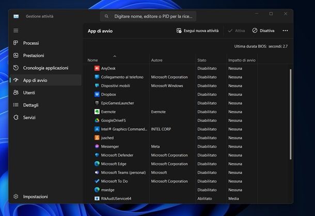Click Dropbox name in the list
The width and height of the screenshot is (315, 216).
(x=108, y=95)
